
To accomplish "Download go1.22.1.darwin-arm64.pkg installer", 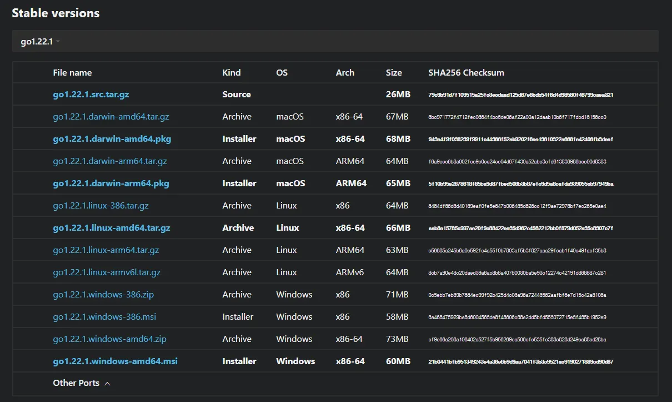I will (111, 183).
